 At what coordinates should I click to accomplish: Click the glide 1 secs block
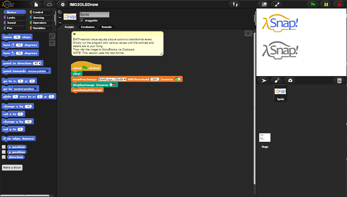pos(29,96)
